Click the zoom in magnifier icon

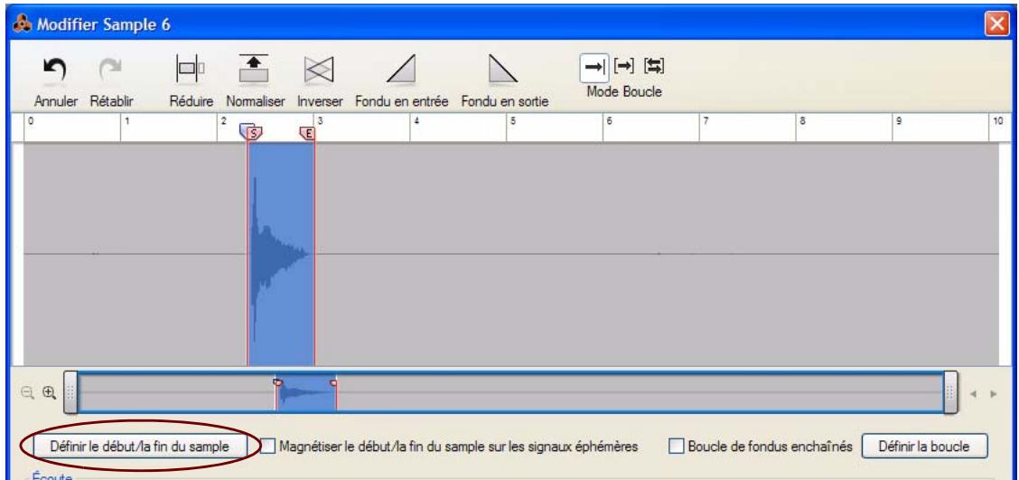point(47,394)
